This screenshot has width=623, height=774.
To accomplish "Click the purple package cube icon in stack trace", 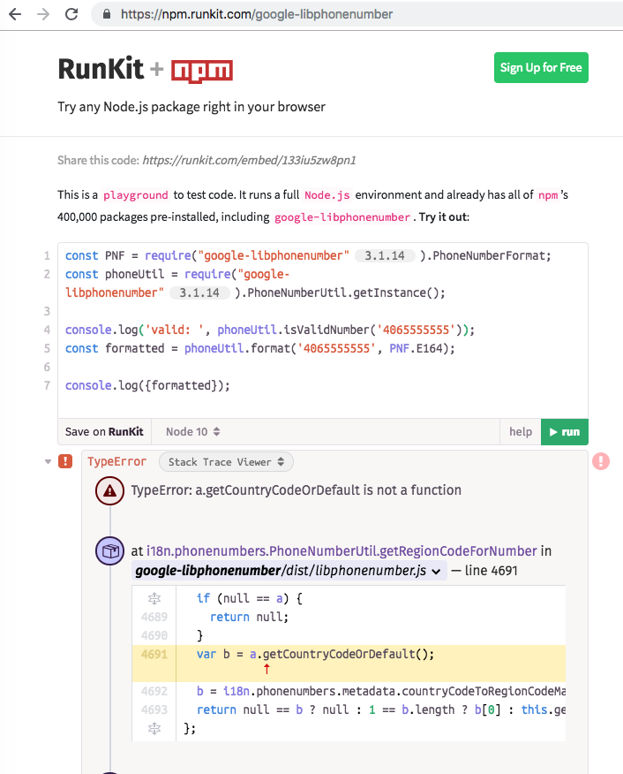I will pyautogui.click(x=109, y=550).
